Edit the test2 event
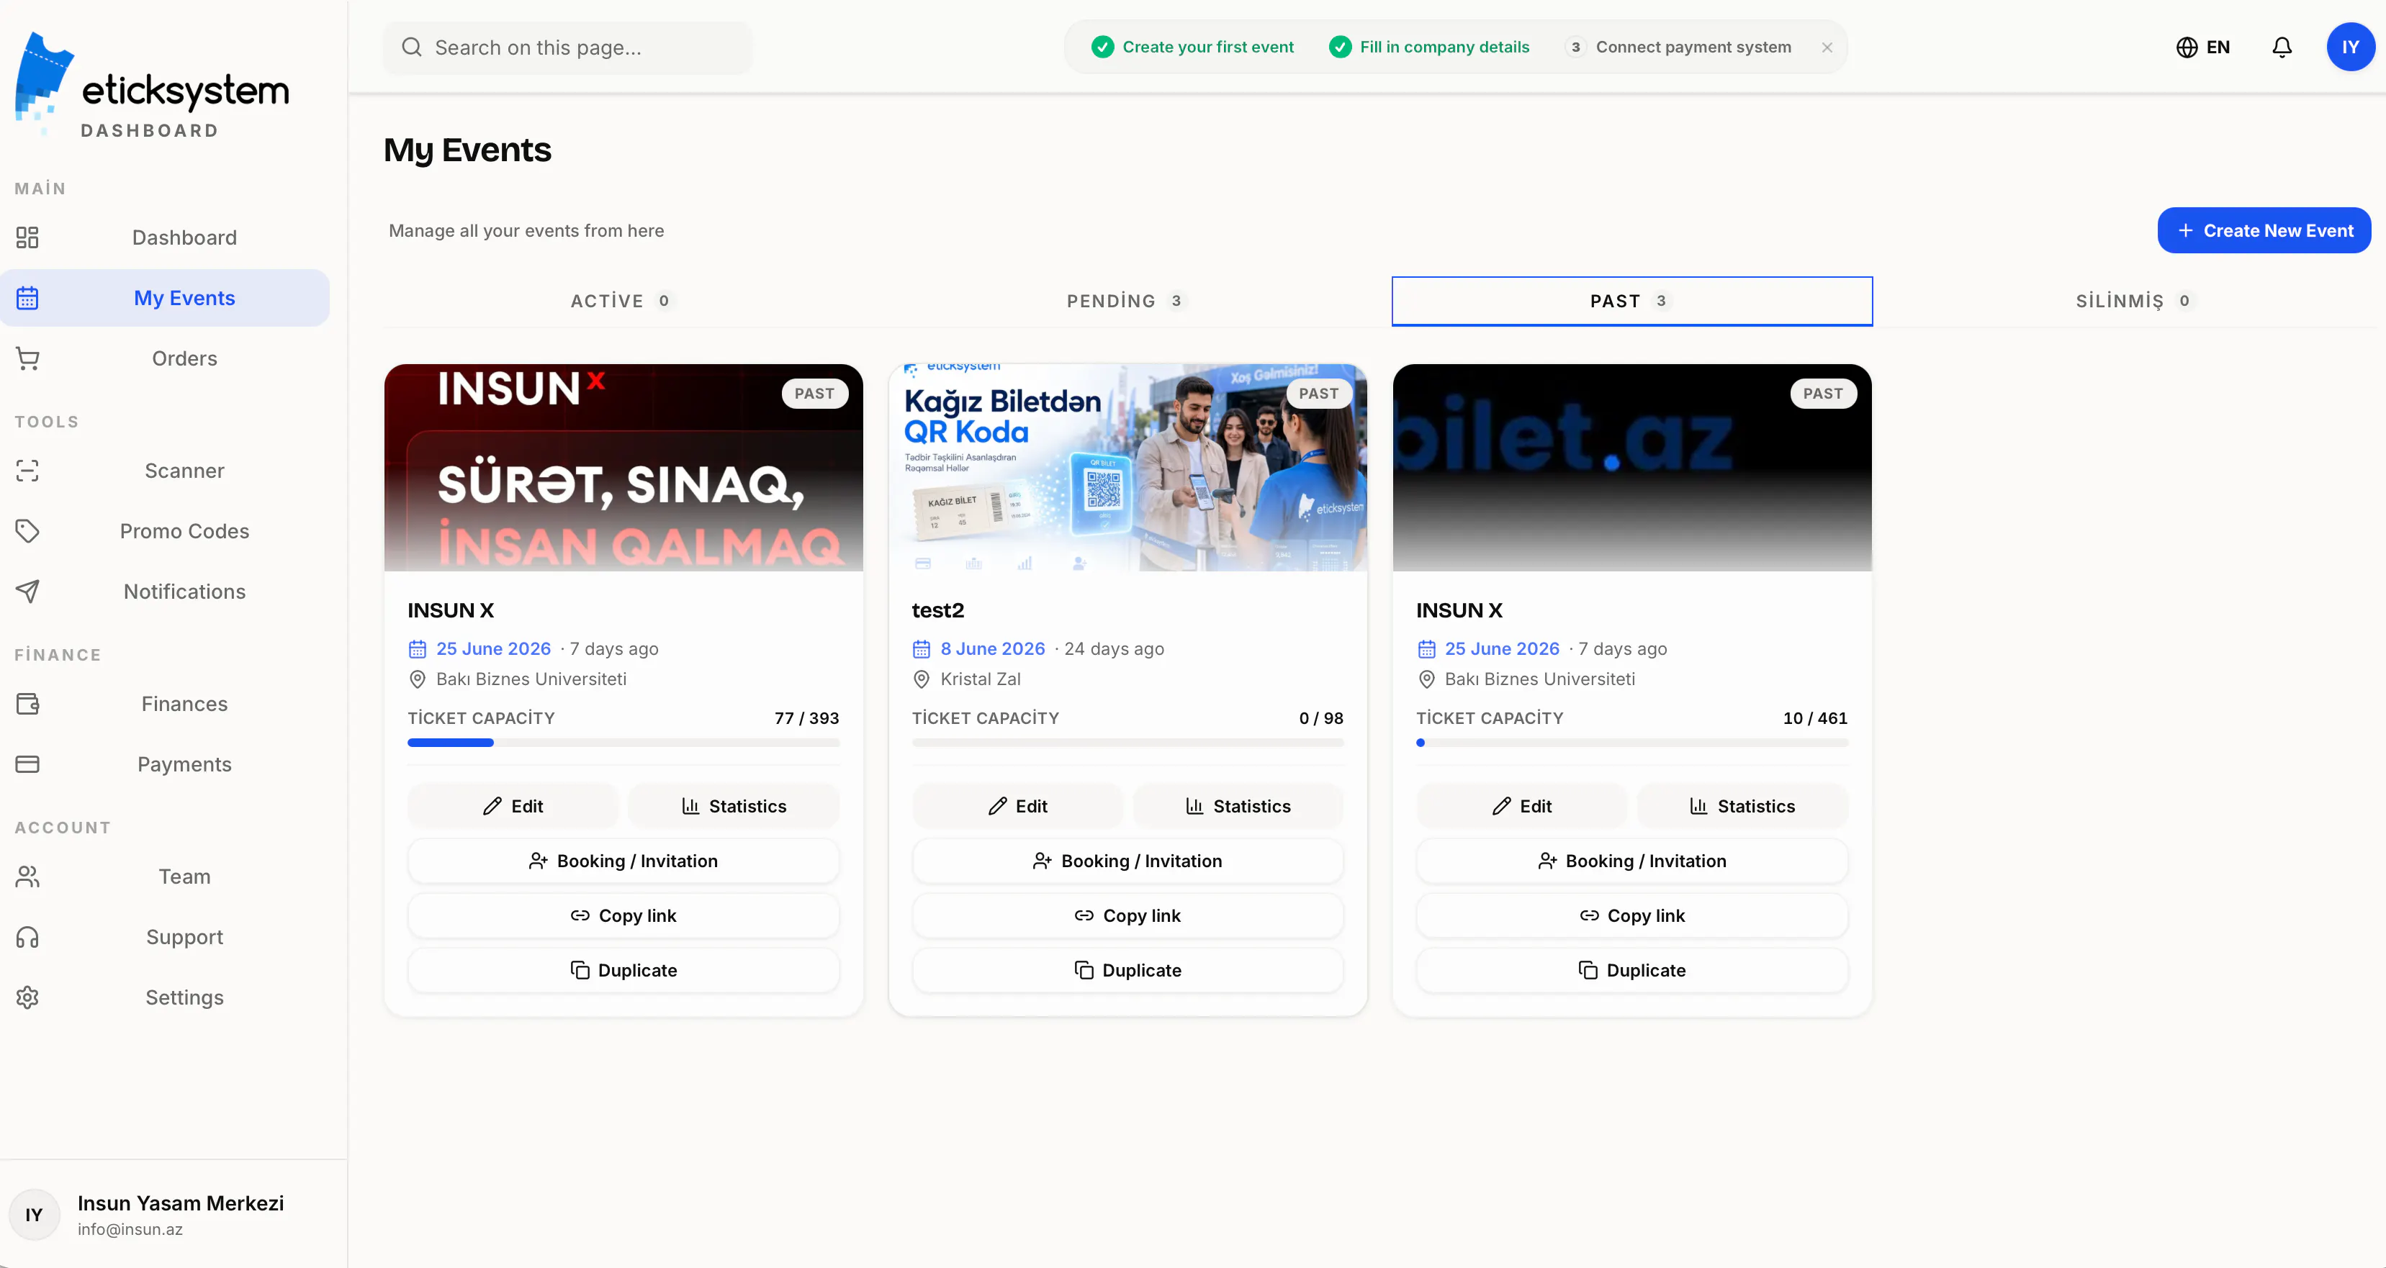The image size is (2386, 1268). point(1017,806)
